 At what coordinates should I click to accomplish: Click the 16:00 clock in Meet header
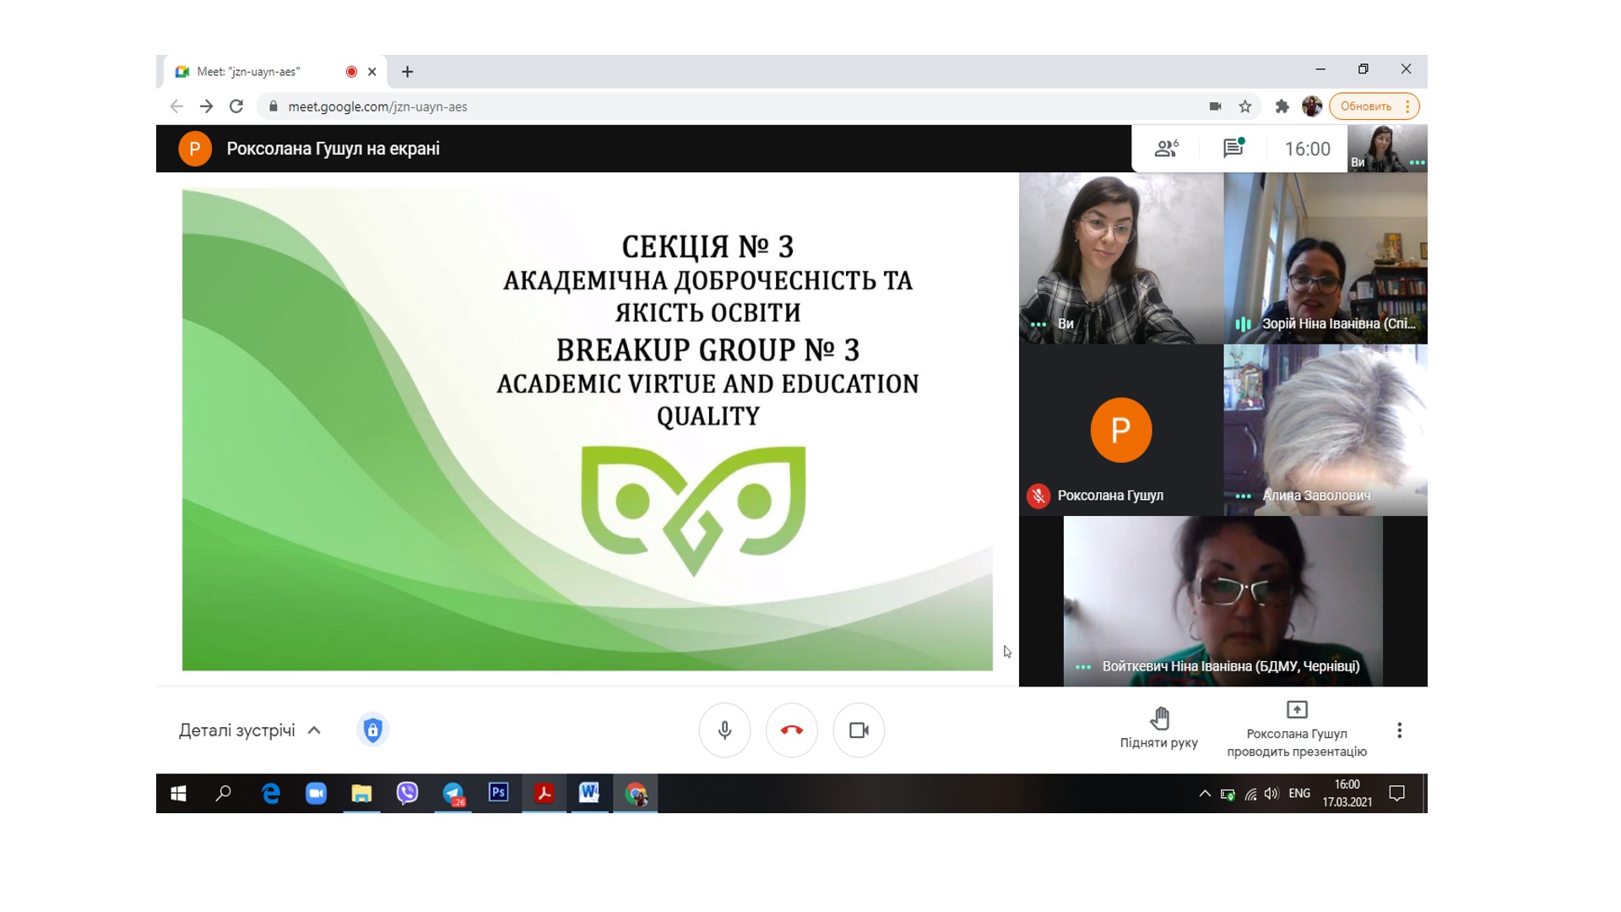pos(1307,149)
